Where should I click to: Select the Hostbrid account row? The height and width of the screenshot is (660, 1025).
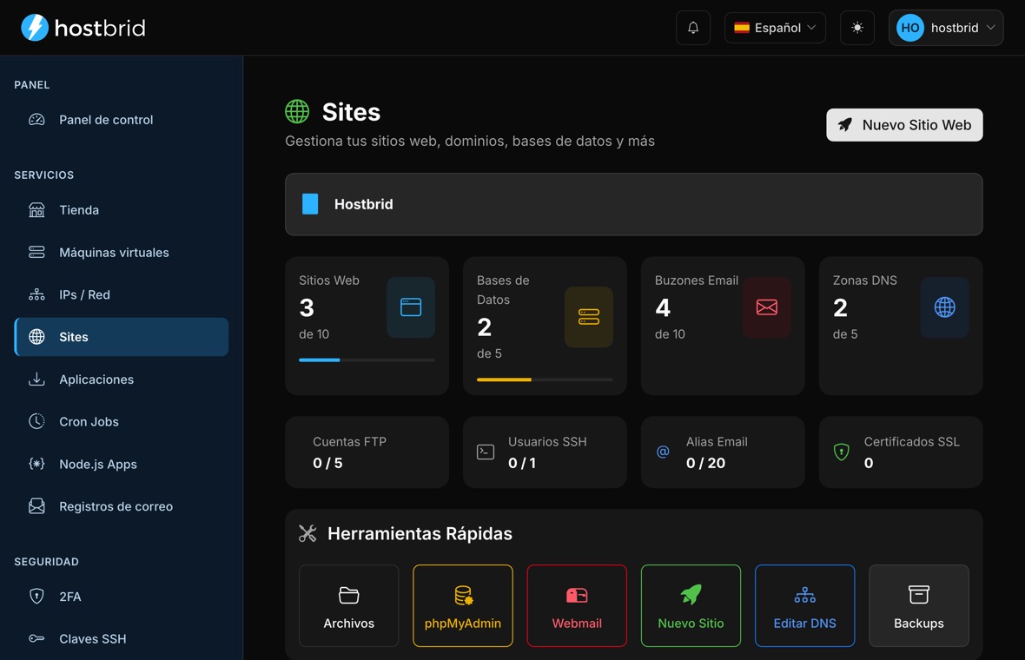633,204
